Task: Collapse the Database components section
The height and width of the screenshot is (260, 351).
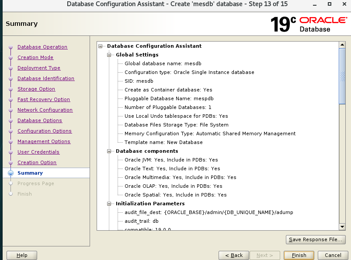Action: [109, 151]
